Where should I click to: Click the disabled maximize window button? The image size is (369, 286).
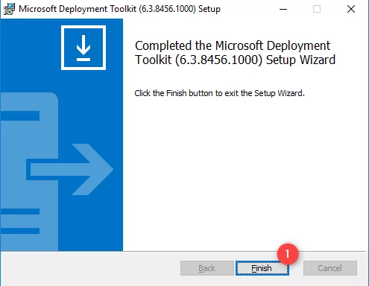pos(317,9)
